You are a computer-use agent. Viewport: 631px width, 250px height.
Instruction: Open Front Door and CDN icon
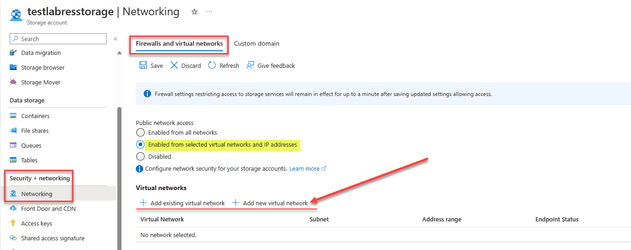(x=13, y=209)
